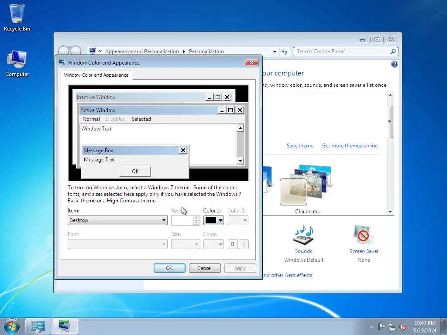
Task: Click the muted volume tray icon
Action: pos(403,327)
